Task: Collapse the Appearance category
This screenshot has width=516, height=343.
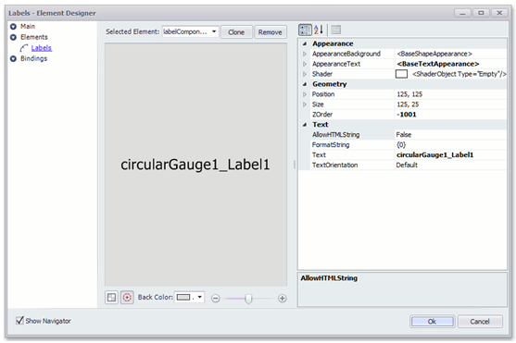Action: [x=305, y=43]
